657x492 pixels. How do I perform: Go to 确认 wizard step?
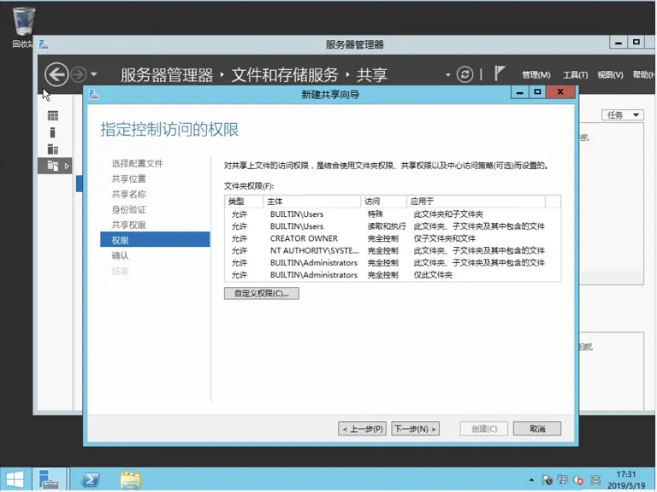[x=121, y=255]
